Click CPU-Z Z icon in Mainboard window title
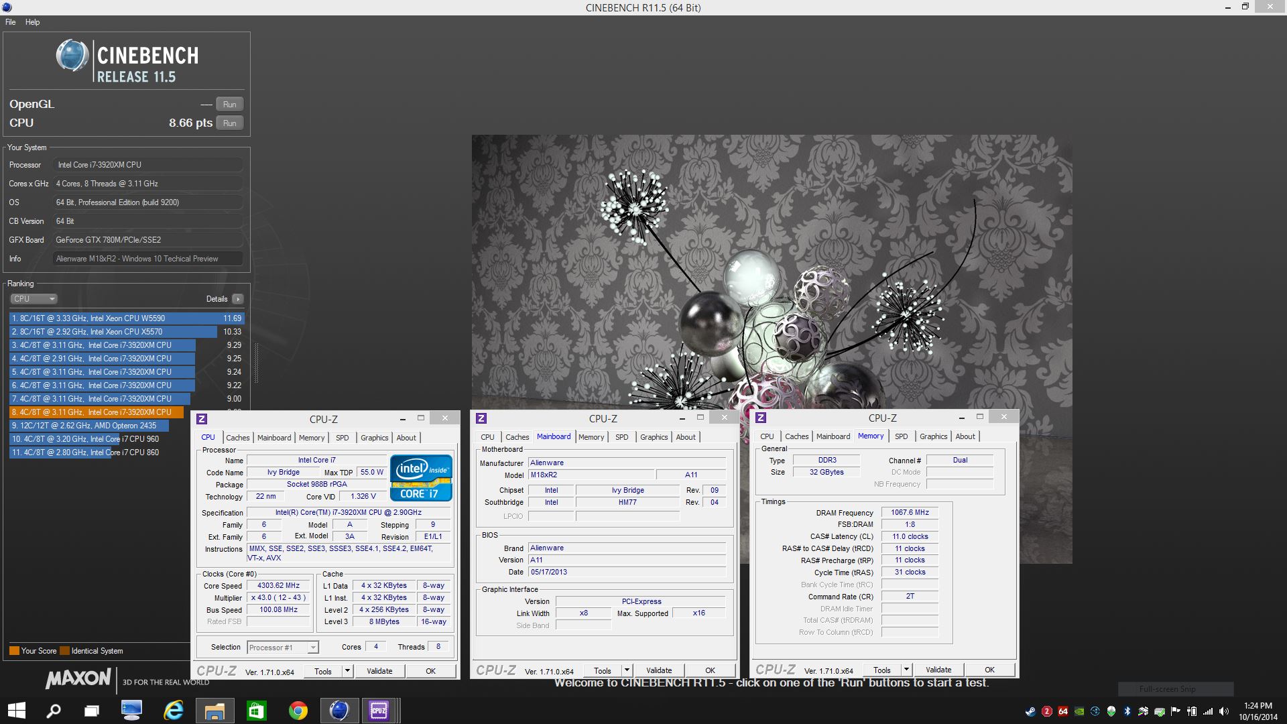Image resolution: width=1287 pixels, height=724 pixels. pyautogui.click(x=481, y=418)
